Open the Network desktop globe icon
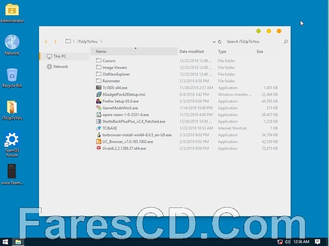 [x=12, y=42]
